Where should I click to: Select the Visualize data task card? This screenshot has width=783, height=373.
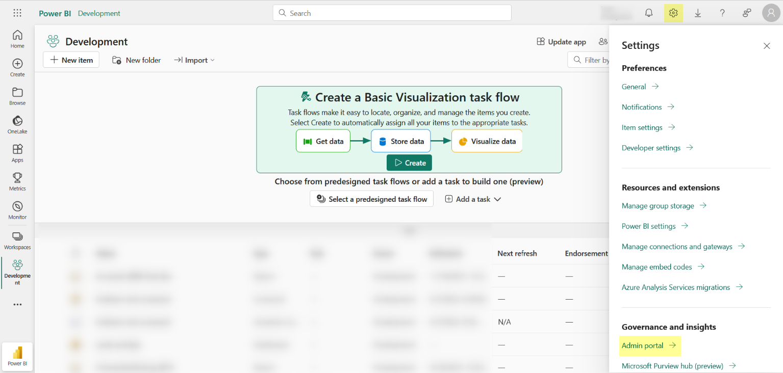click(487, 141)
